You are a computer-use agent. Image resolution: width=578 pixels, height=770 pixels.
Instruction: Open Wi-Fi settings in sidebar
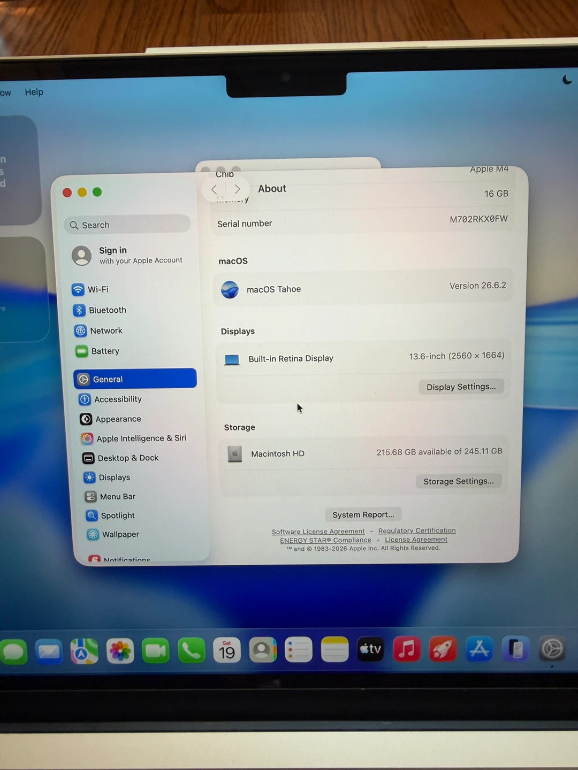click(x=90, y=289)
